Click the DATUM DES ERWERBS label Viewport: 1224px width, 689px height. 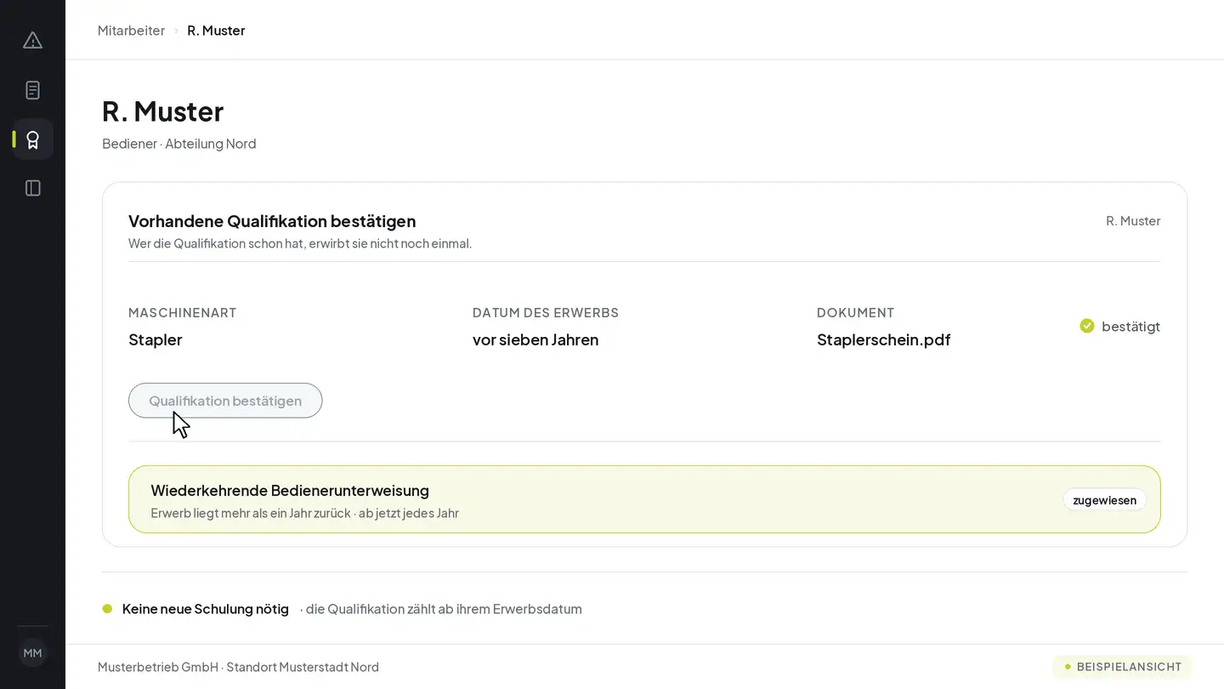coord(546,312)
